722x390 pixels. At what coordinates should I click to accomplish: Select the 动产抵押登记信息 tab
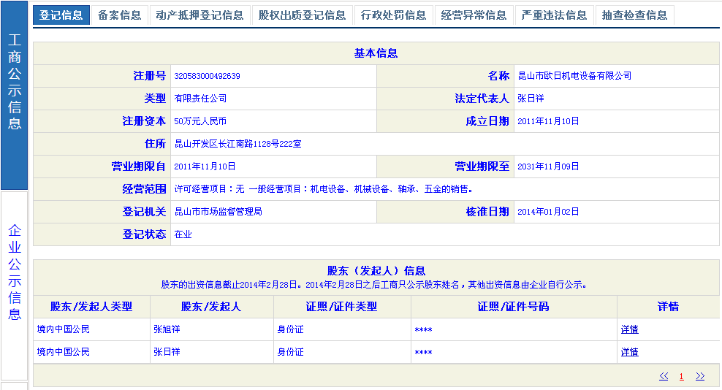[x=199, y=15]
